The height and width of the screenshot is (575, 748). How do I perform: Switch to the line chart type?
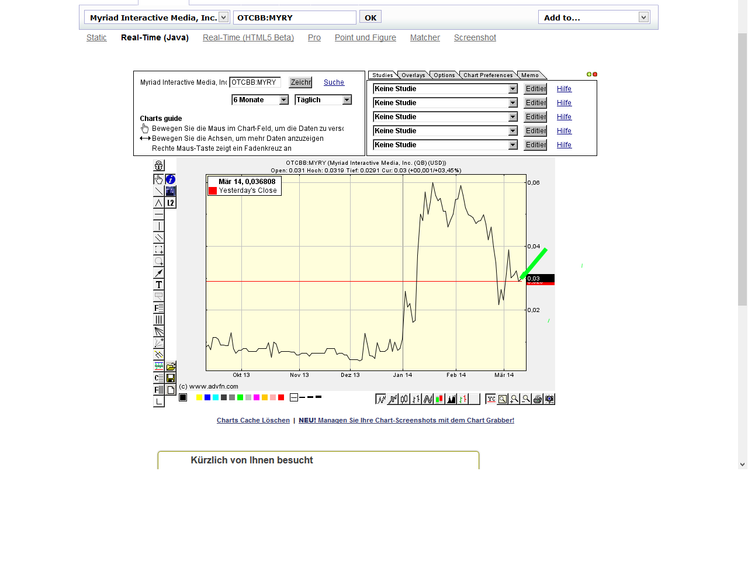(x=381, y=399)
